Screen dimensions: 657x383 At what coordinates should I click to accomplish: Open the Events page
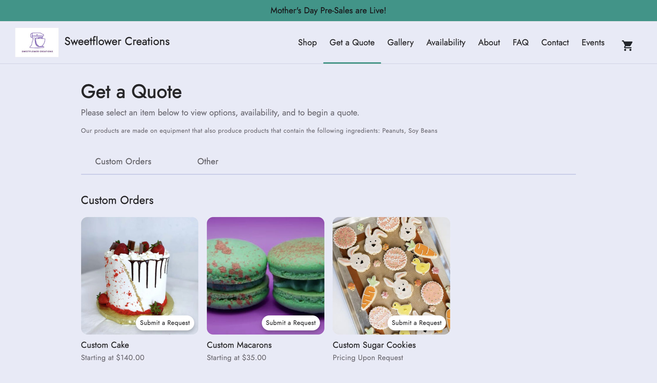click(593, 42)
